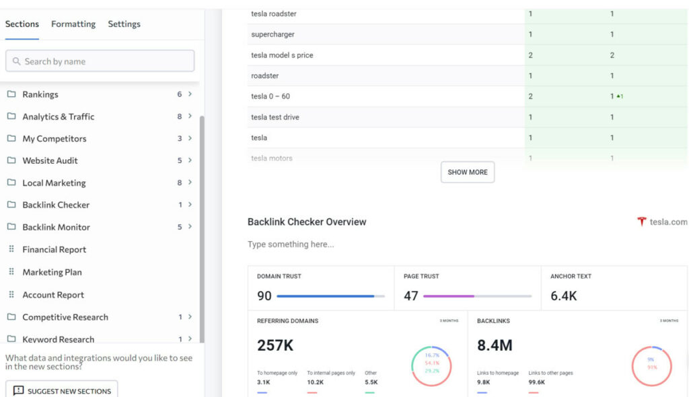Click the sidebar vertical scrollbar

[202, 229]
